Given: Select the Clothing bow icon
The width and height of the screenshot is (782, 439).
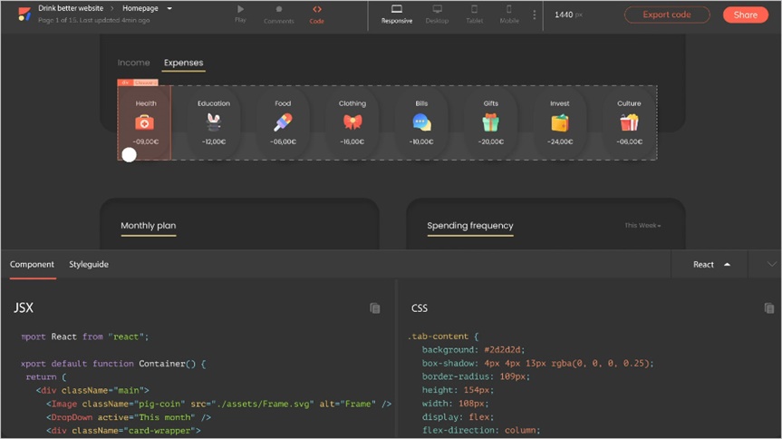Looking at the screenshot, I should [352, 122].
